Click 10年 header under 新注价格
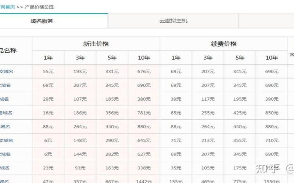The width and height of the screenshot is (294, 183). coord(144,58)
